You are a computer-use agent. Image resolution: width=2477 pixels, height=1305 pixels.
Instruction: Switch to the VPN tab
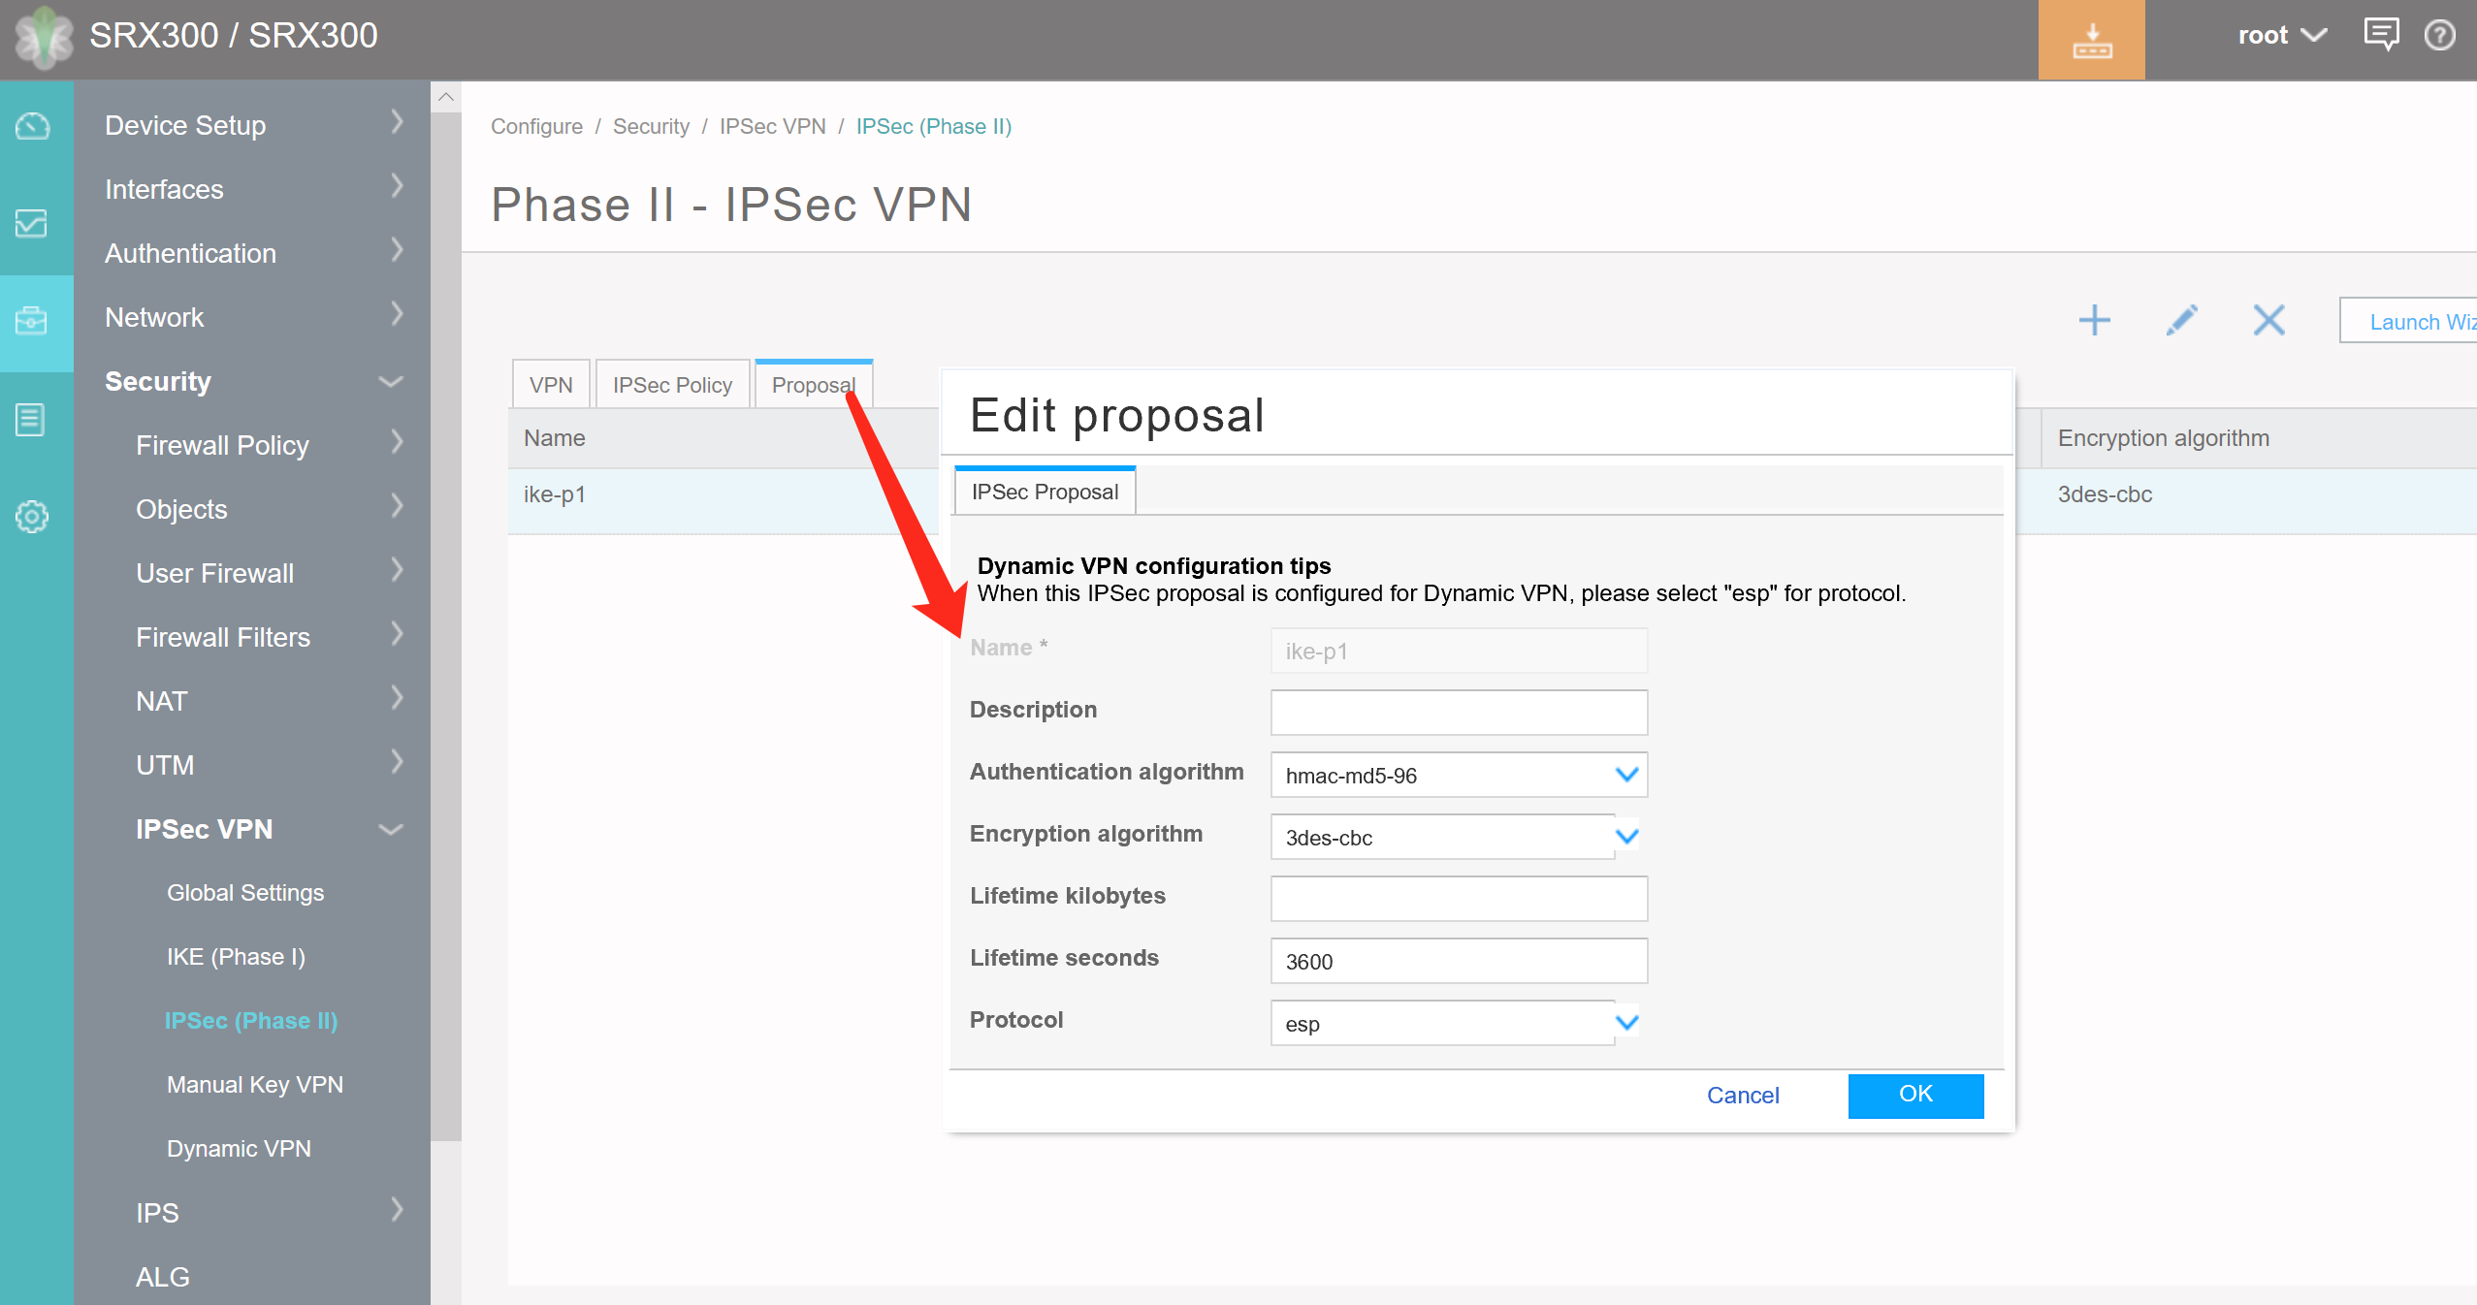[551, 386]
